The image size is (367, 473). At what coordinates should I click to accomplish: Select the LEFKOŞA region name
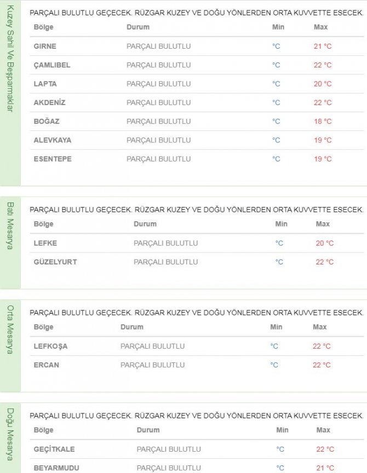(50, 346)
